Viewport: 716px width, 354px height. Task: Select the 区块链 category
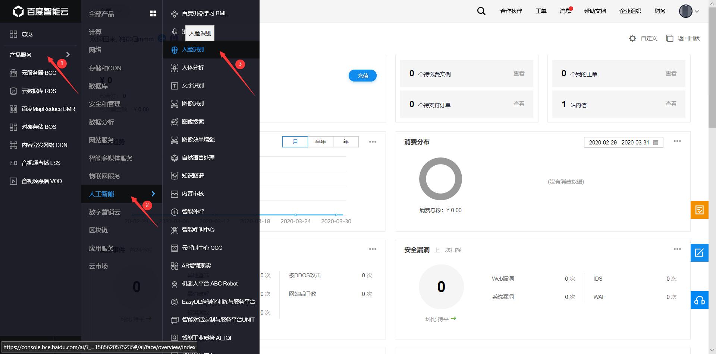pyautogui.click(x=98, y=230)
